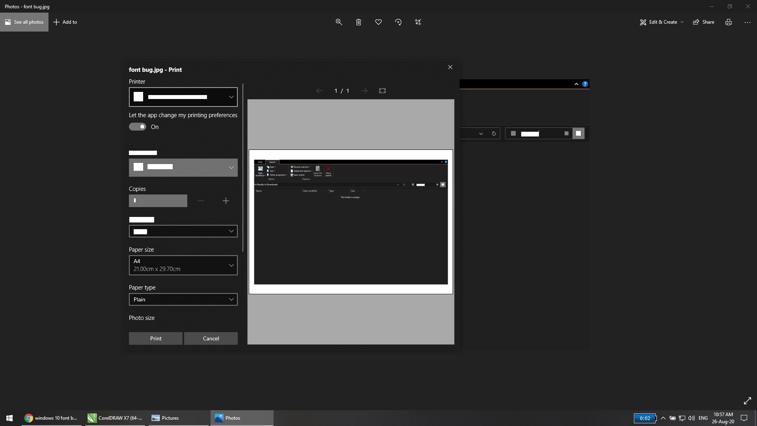Switch to Pictures folder in taskbar
757x426 pixels.
pyautogui.click(x=179, y=418)
